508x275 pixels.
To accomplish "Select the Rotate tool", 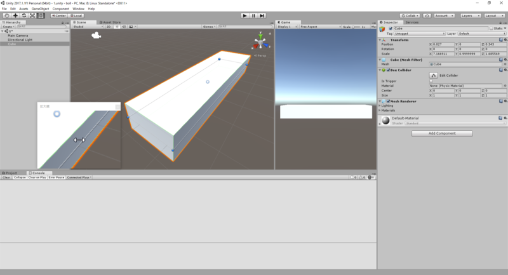I will point(24,15).
